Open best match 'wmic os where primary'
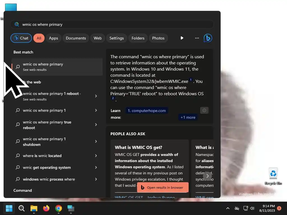 coord(57,67)
